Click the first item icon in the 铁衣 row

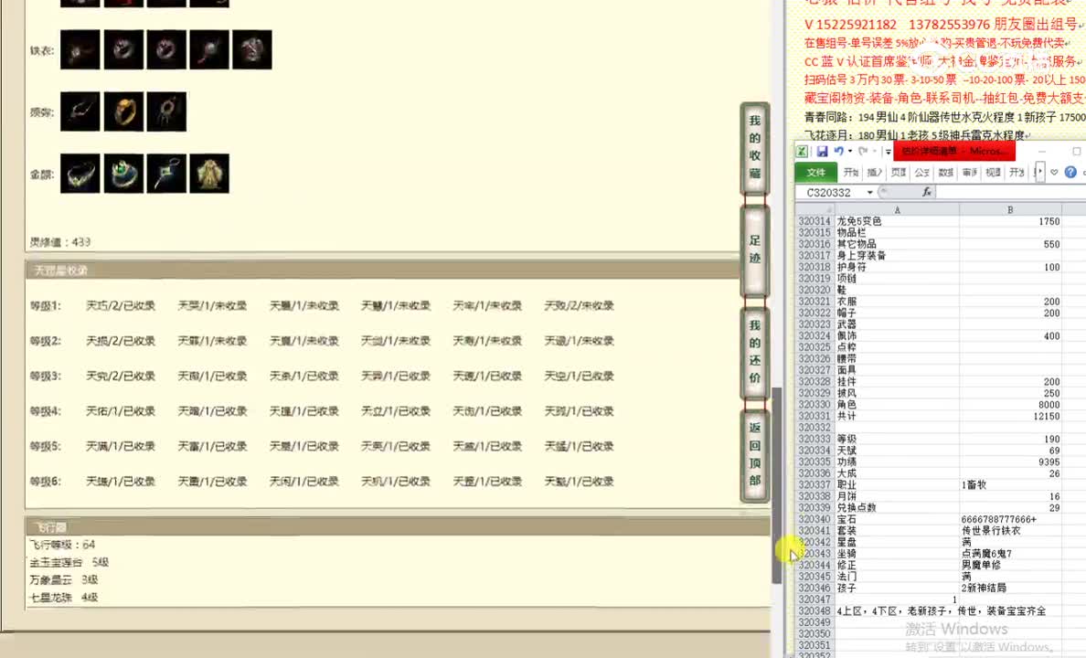[80, 50]
